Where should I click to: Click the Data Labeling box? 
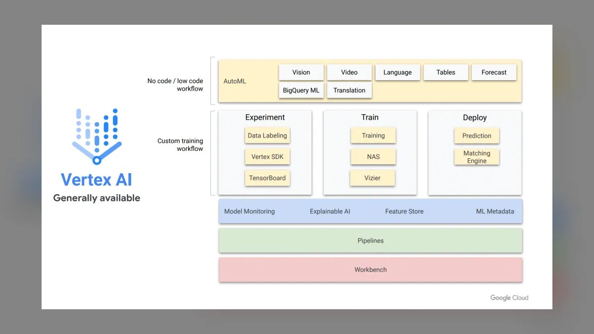267,136
